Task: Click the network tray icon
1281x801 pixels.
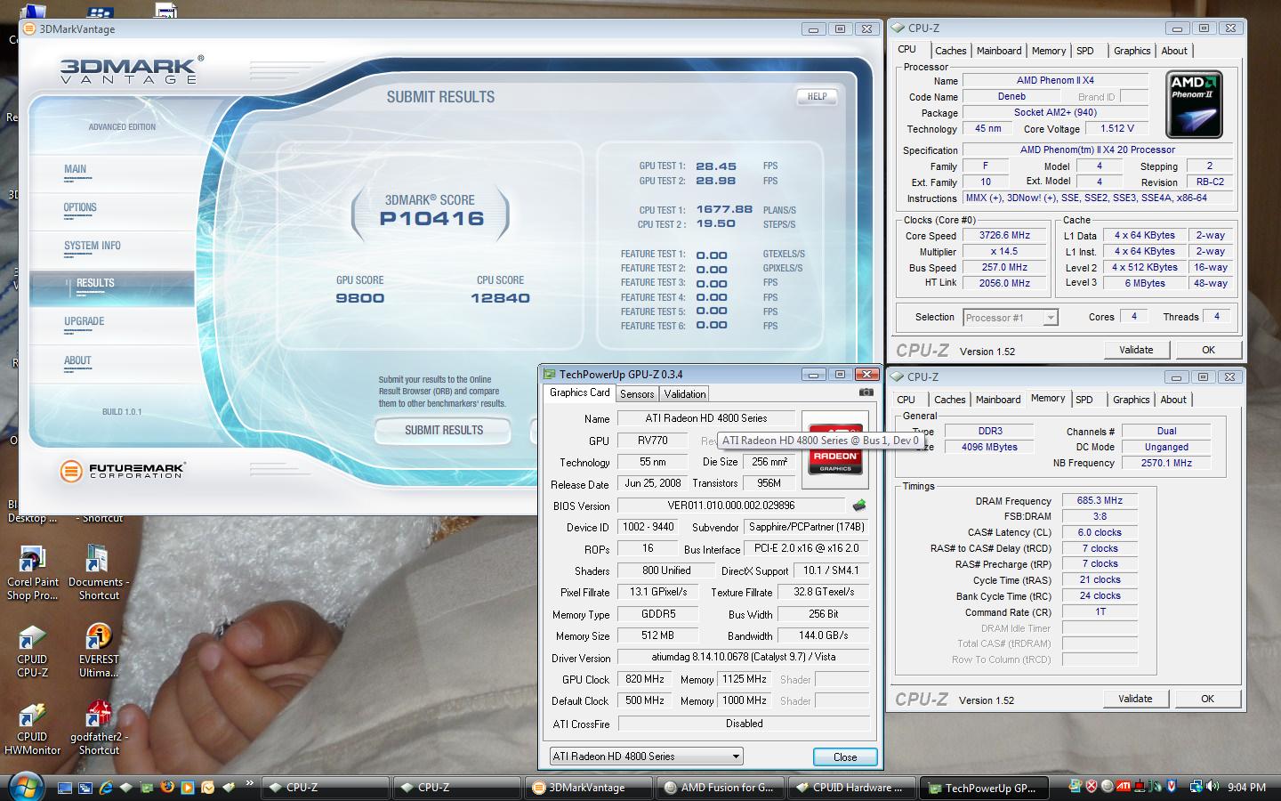Action: point(1196,786)
